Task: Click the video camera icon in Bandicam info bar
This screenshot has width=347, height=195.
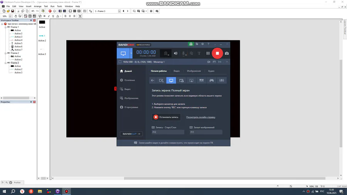Action: (209, 62)
